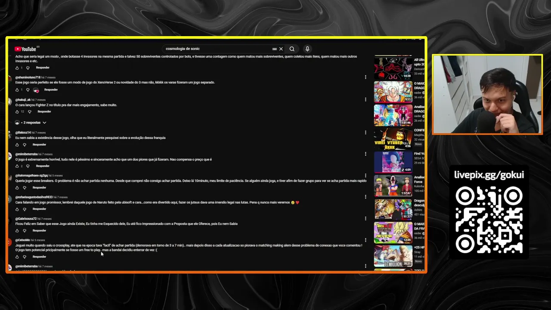Focus the search field reading 'cosmologia de sonic'

click(x=217, y=49)
